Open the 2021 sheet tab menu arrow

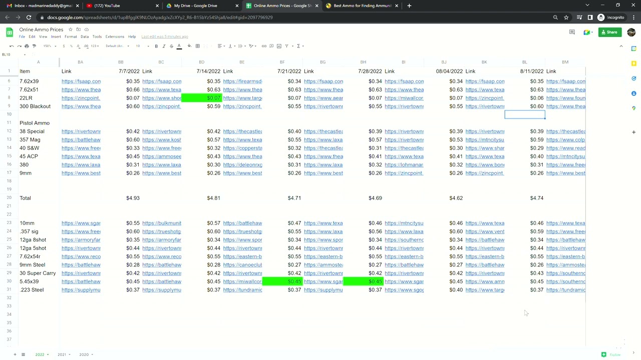point(70,354)
